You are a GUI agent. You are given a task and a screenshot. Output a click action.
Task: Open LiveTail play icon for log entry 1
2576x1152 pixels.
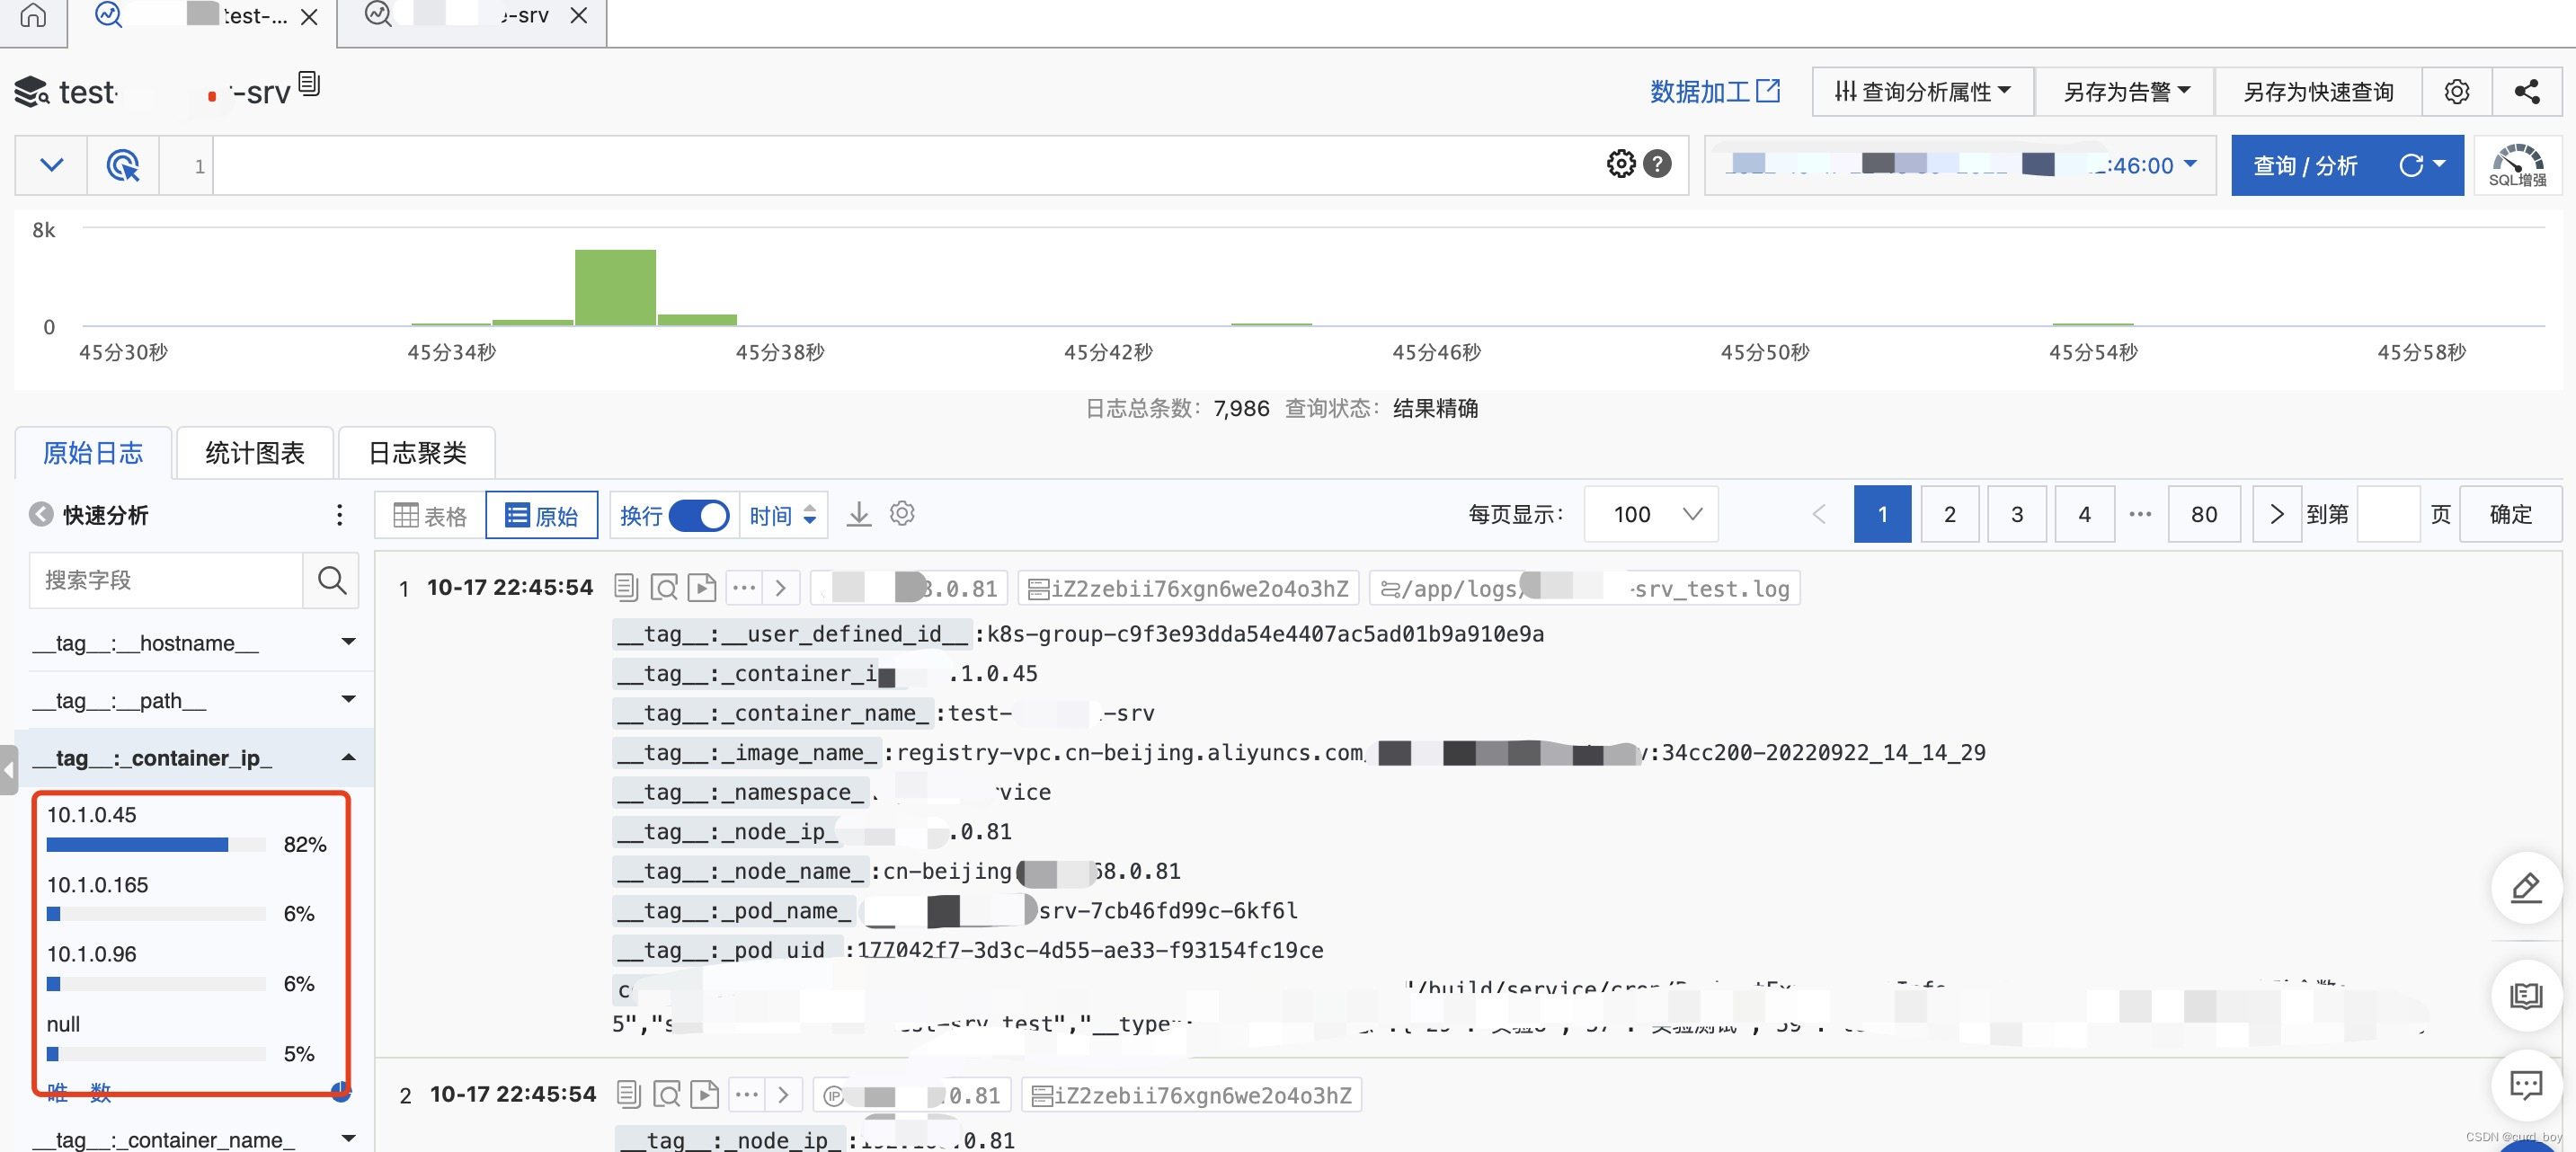pos(703,588)
